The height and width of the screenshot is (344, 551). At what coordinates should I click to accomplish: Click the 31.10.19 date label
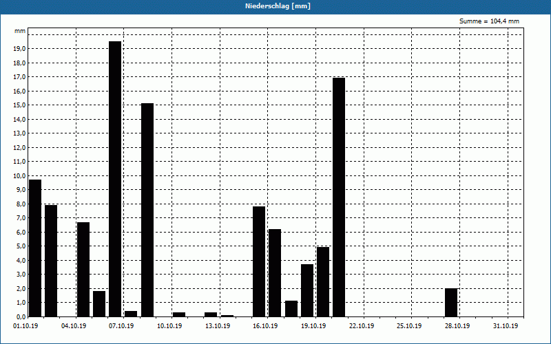click(x=506, y=326)
